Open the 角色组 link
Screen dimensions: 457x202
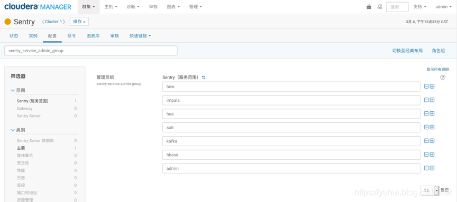[x=438, y=51]
